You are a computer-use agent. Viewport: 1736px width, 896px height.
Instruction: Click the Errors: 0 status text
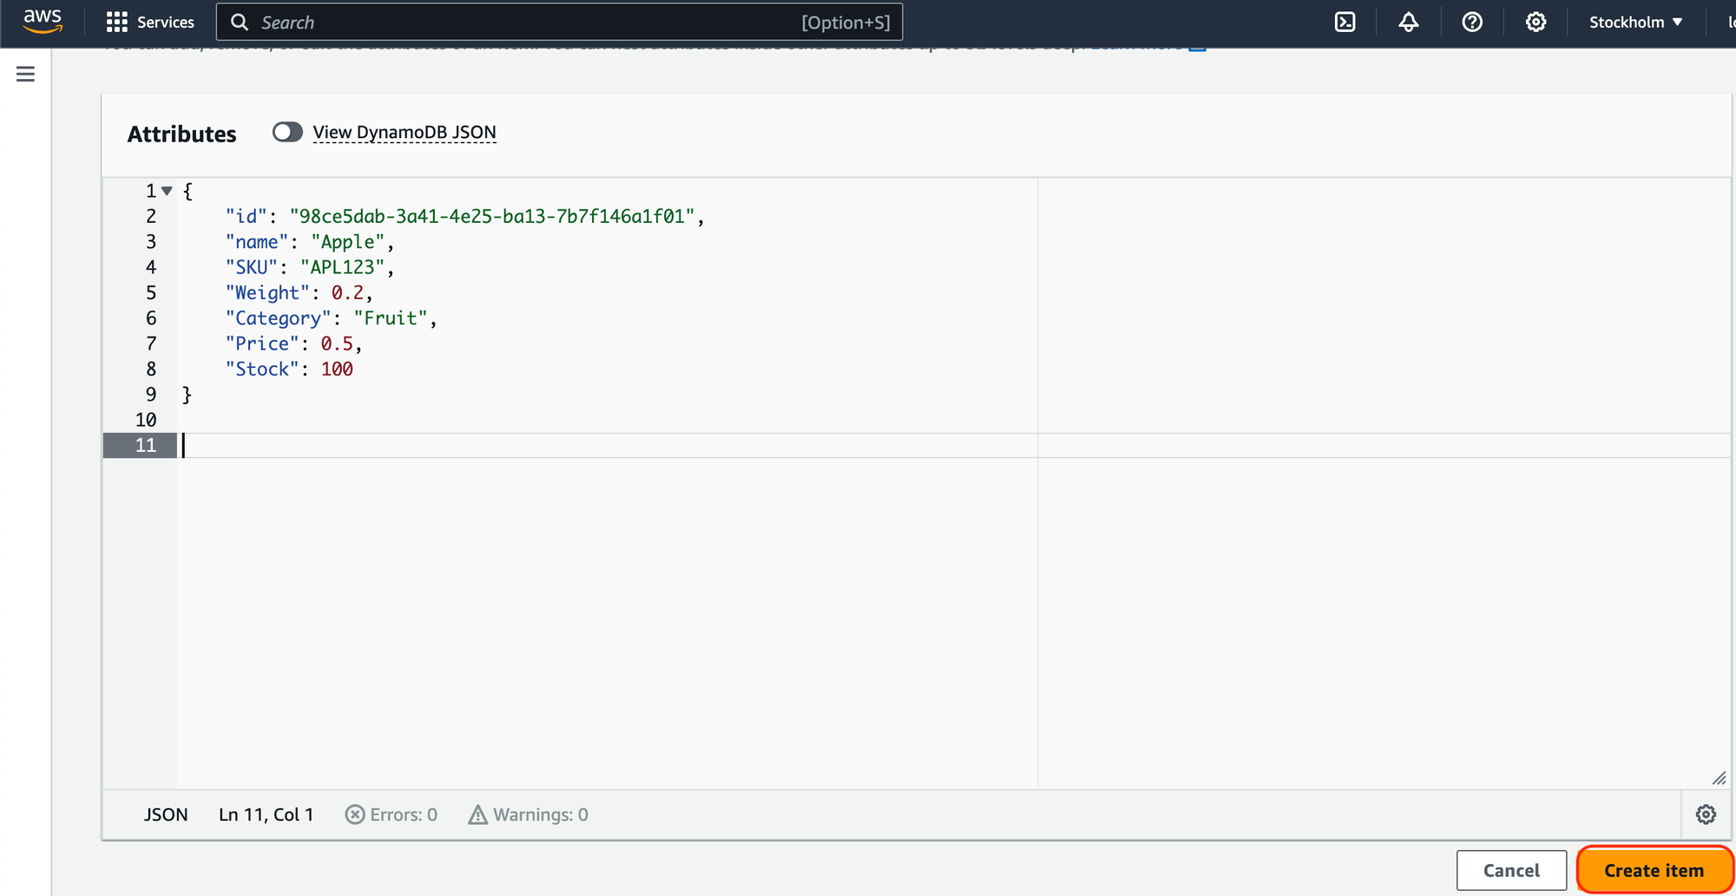[404, 814]
